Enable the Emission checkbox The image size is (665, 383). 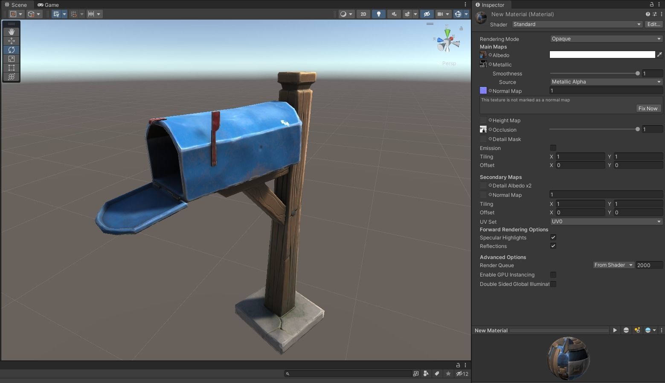click(553, 148)
